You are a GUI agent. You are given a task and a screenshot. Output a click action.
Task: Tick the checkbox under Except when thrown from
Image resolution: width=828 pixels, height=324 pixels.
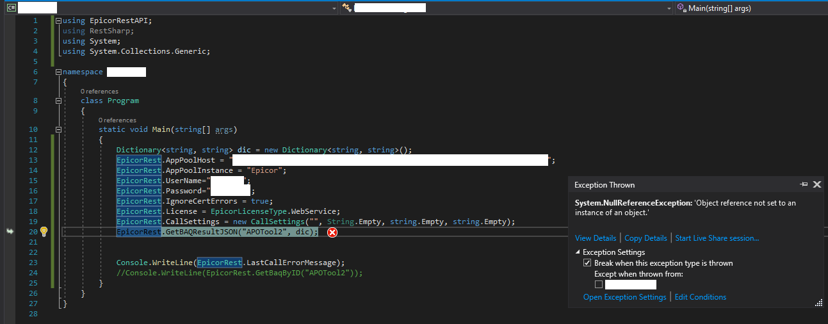pyautogui.click(x=599, y=284)
